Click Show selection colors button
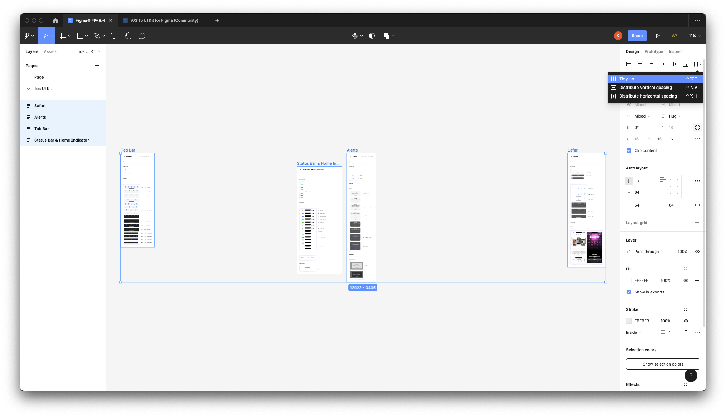Image resolution: width=726 pixels, height=417 pixels. coord(663,364)
